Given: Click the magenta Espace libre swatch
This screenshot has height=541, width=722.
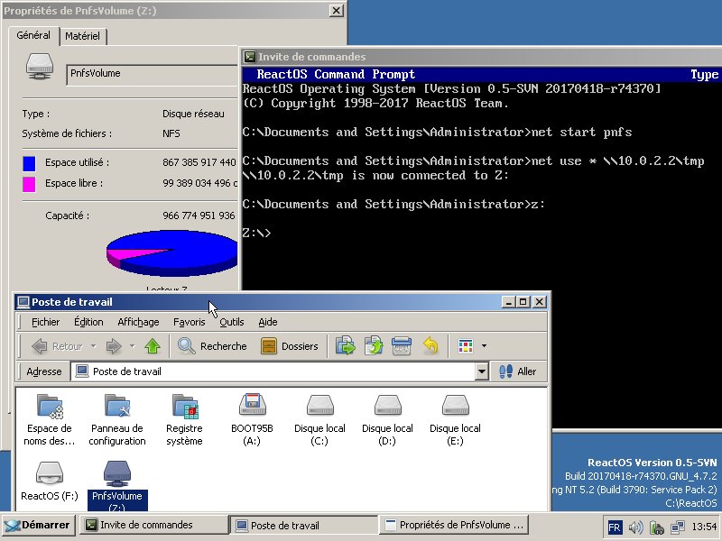Looking at the screenshot, I should [x=29, y=184].
